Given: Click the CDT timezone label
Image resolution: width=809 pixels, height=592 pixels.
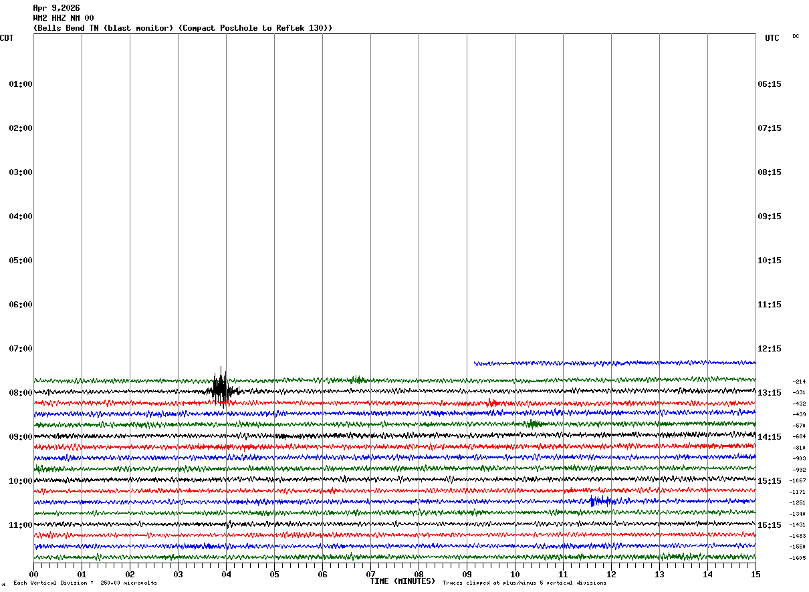Looking at the screenshot, I should tap(7, 38).
